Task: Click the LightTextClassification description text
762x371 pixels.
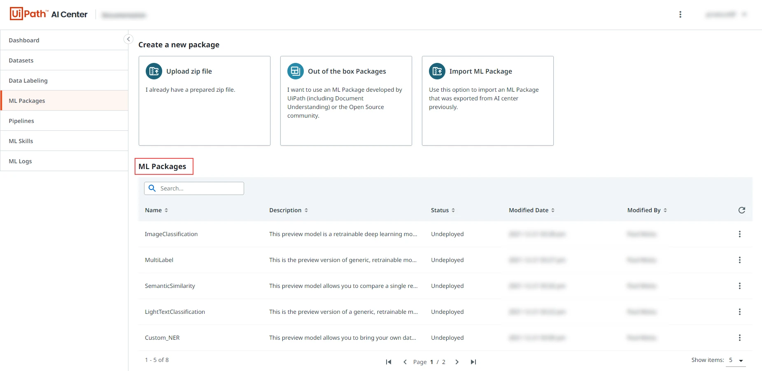Action: coord(343,312)
